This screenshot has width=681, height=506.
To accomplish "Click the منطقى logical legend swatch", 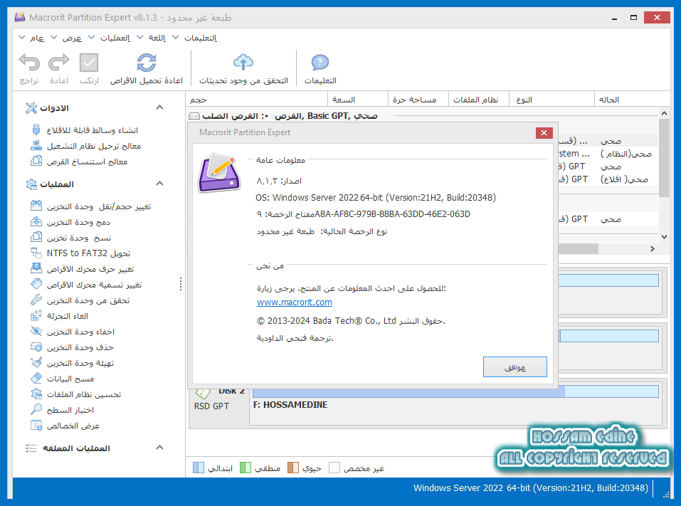I will pyautogui.click(x=246, y=468).
